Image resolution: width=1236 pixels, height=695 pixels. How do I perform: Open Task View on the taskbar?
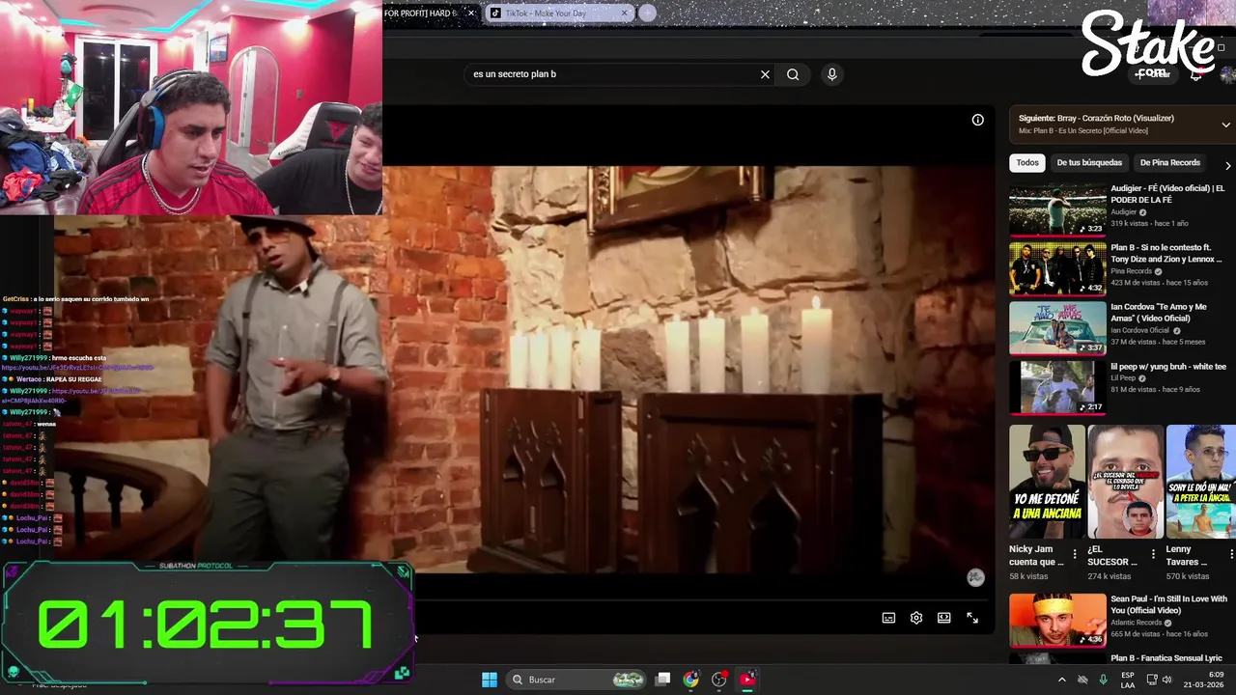(x=662, y=680)
